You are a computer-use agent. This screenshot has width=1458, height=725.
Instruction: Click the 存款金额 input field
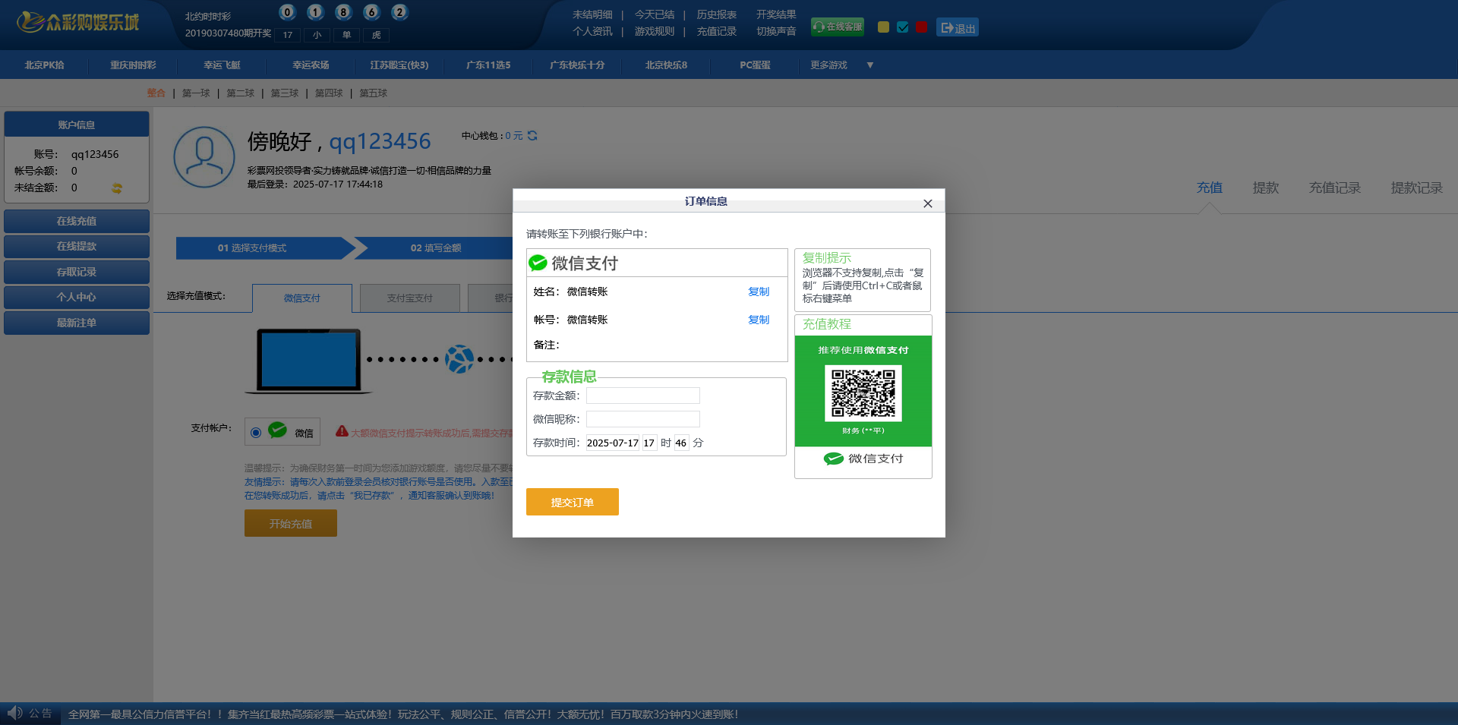642,396
